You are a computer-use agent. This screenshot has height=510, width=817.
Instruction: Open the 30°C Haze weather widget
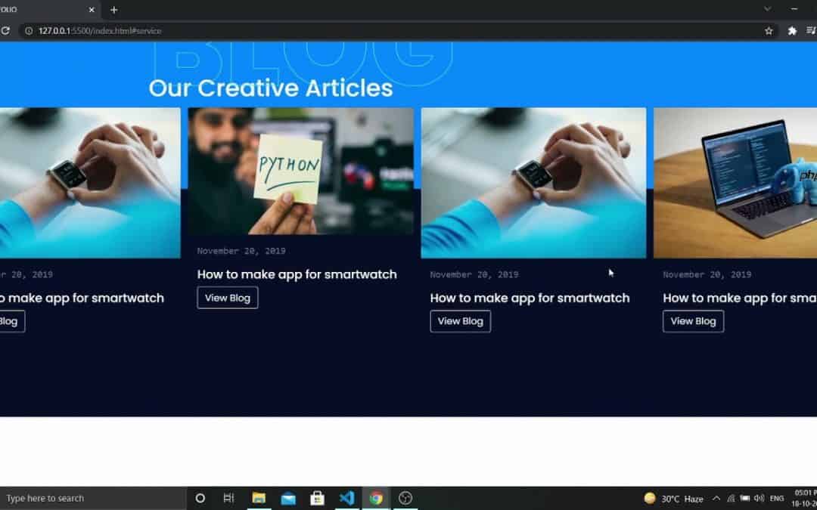(x=674, y=499)
